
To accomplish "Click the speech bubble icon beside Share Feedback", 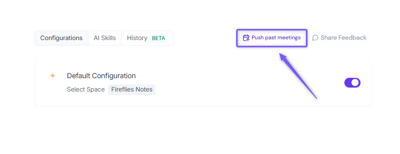I will (x=315, y=38).
